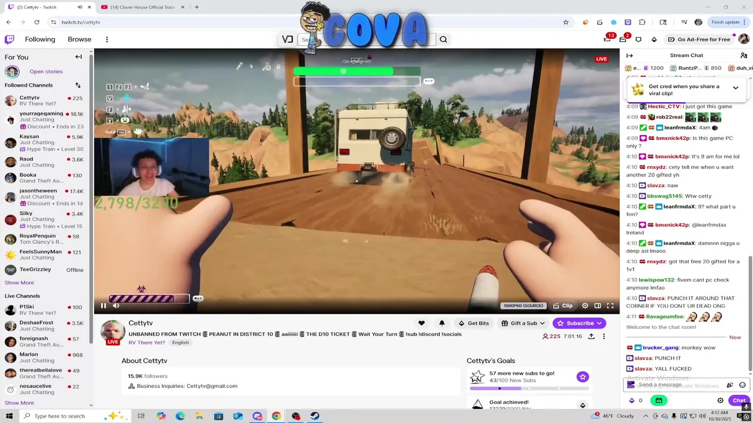753x423 pixels.
Task: Open the Following tab
Action: (x=40, y=39)
